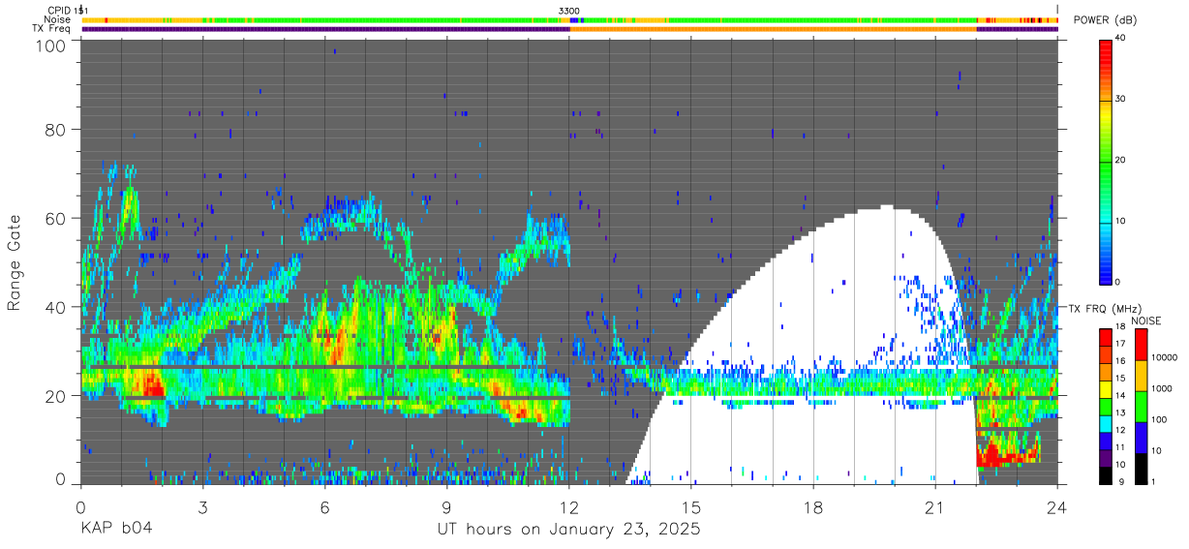The height and width of the screenshot is (549, 1189).
Task: Click the 'CPID' label at top
Action: 58,11
